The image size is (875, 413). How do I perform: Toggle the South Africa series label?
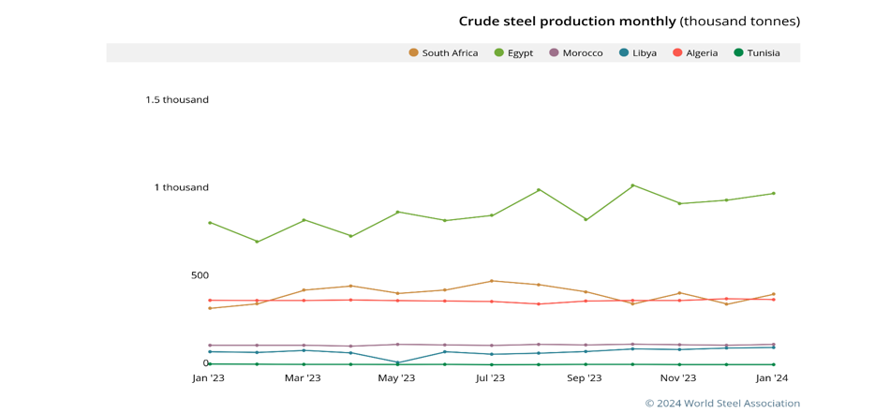[x=450, y=53]
